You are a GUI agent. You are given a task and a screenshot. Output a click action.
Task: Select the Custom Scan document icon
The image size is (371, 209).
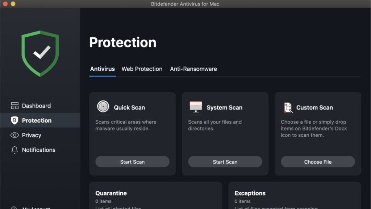288,107
